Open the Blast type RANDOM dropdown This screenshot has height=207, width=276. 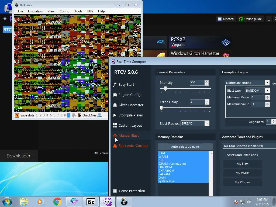pos(268,91)
